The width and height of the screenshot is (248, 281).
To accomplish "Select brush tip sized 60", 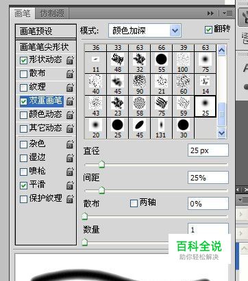I will (184, 84).
